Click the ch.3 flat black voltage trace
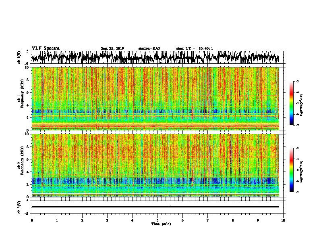The image size is (319, 247). point(155,207)
